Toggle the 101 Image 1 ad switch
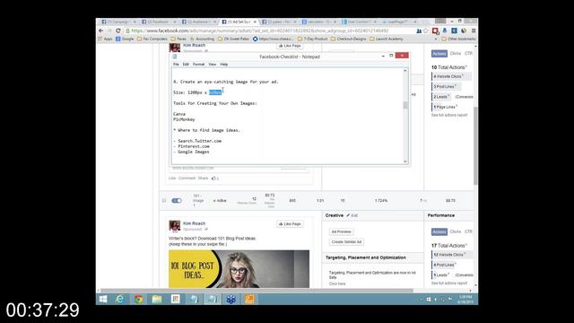574x323 pixels. pos(177,201)
